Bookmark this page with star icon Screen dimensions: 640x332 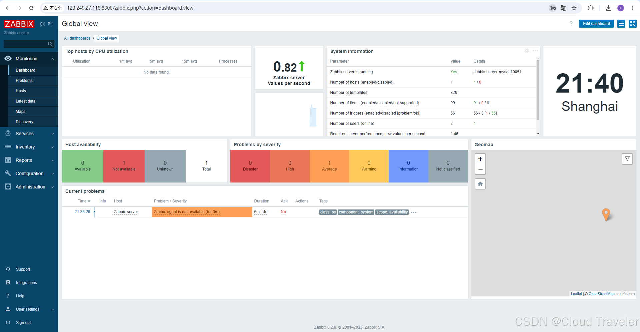coord(574,8)
